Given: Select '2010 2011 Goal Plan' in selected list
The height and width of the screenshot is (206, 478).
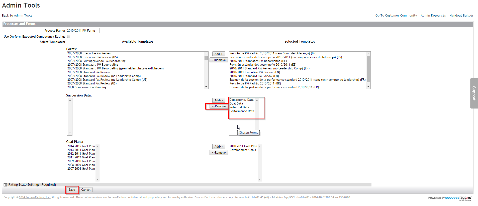Looking at the screenshot, I should (x=244, y=146).
